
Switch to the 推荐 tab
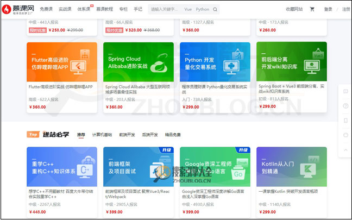point(81,135)
